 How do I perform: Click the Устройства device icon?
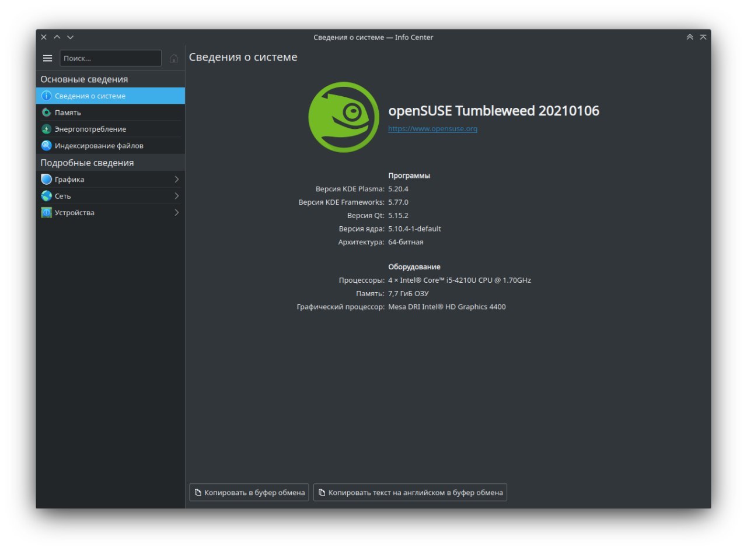coord(46,212)
